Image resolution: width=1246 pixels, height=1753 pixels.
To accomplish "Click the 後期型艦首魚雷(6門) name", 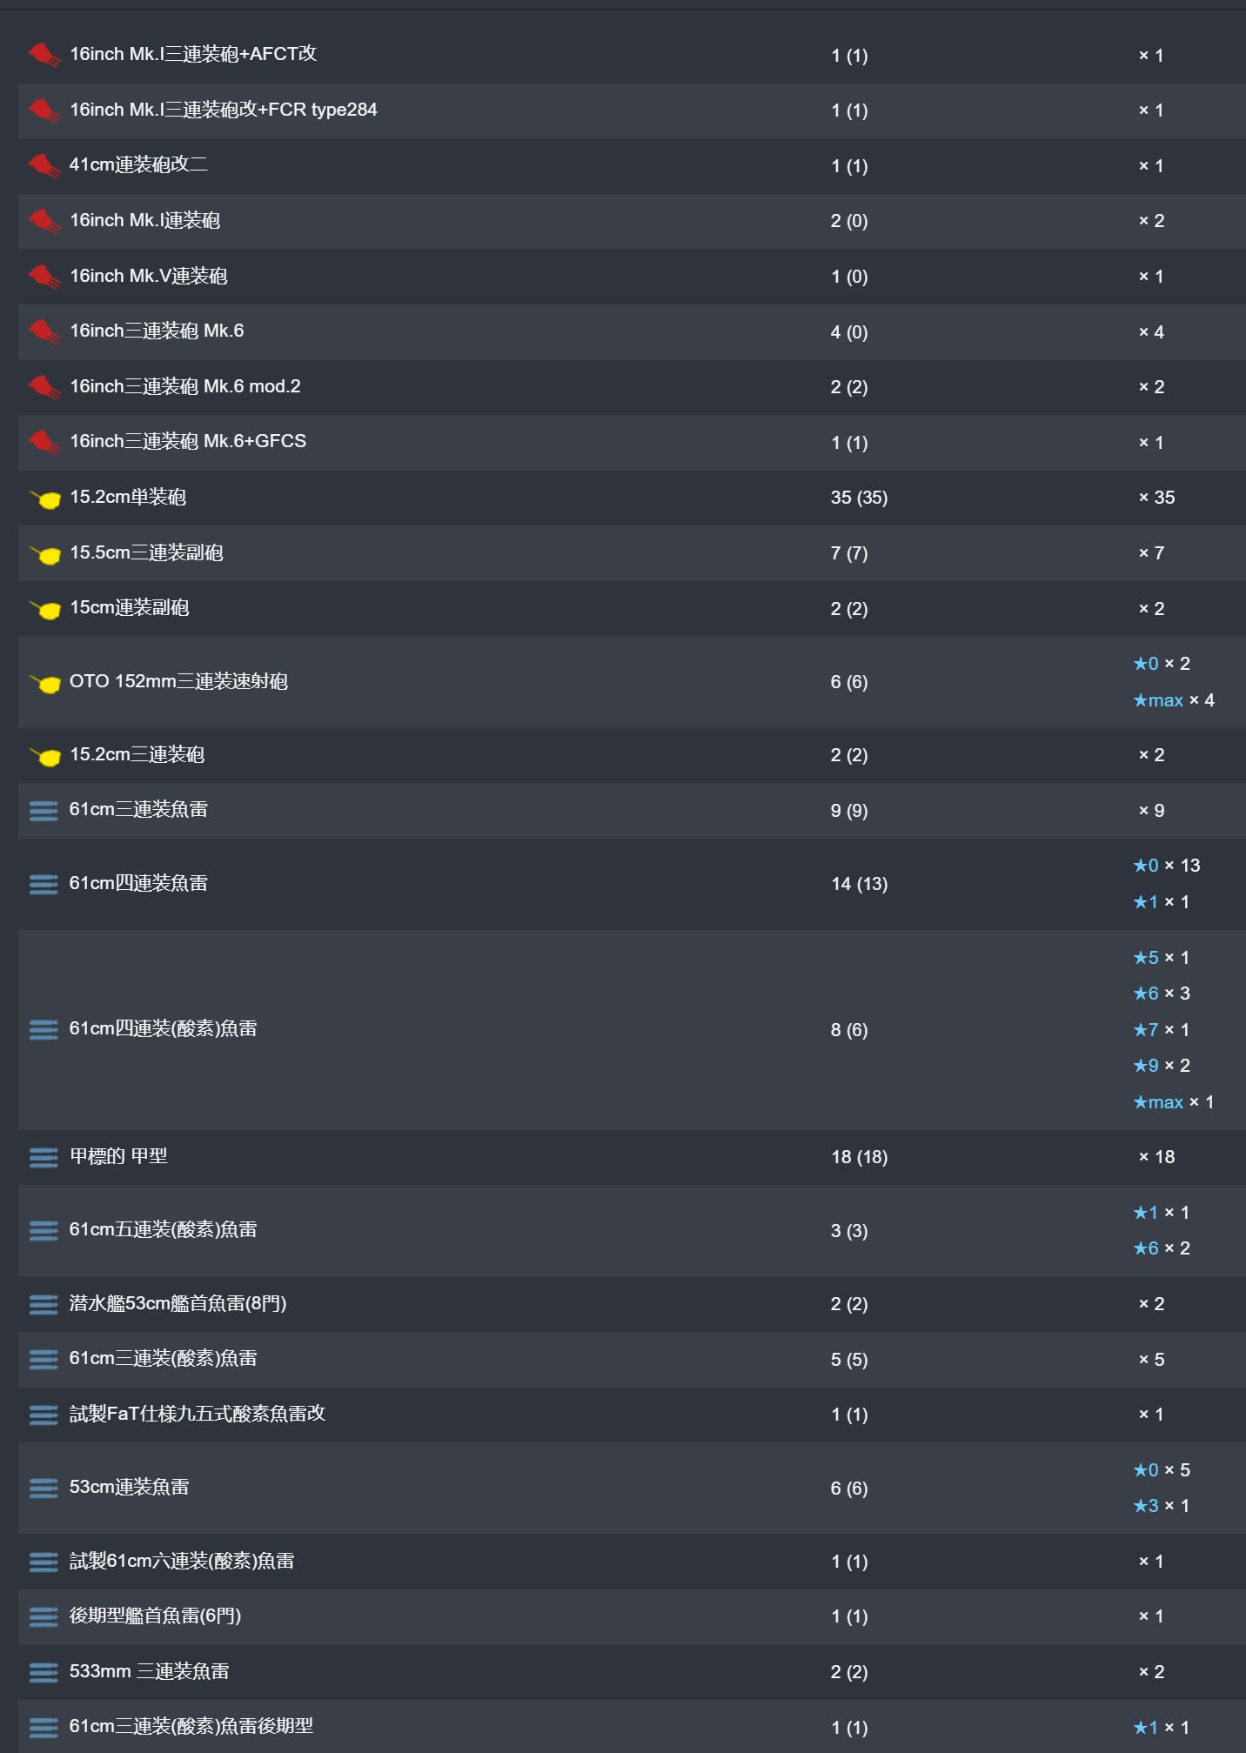I will 156,1616.
